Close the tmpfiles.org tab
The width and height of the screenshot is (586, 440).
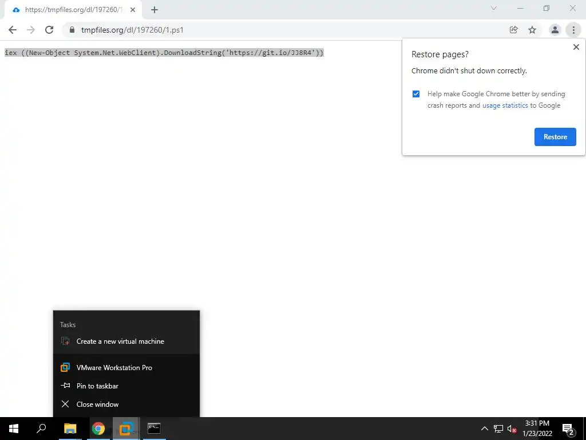click(133, 10)
